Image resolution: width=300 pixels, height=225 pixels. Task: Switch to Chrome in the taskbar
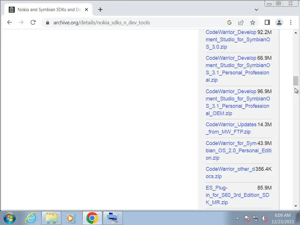92,218
